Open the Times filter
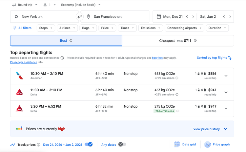The height and width of the screenshot is (152, 246). pos(127,28)
